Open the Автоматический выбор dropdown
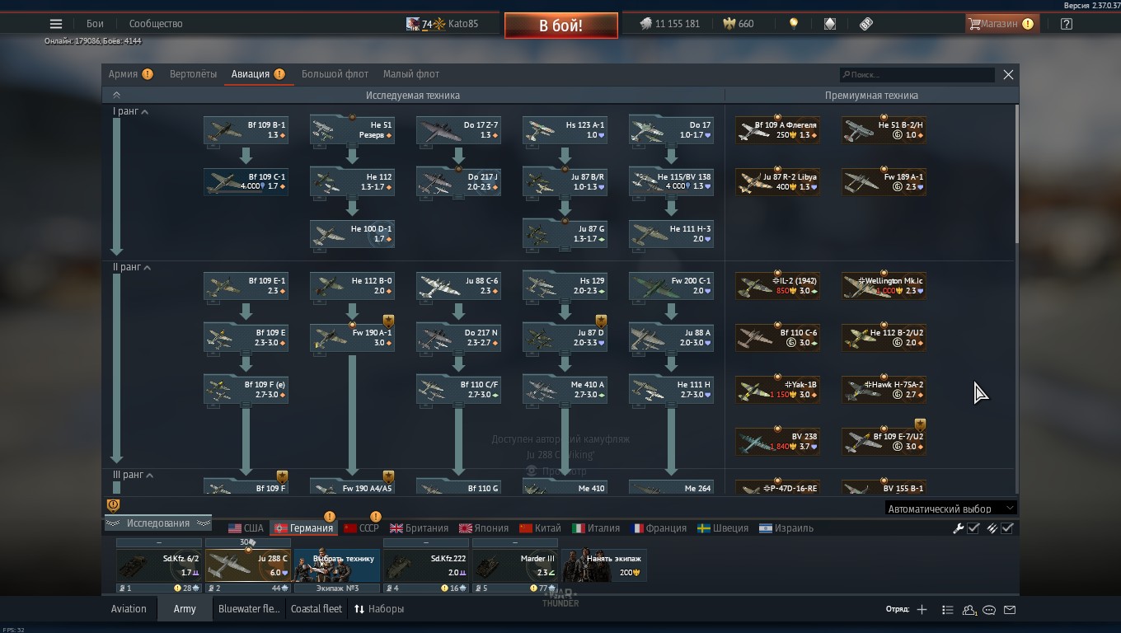 point(950,509)
